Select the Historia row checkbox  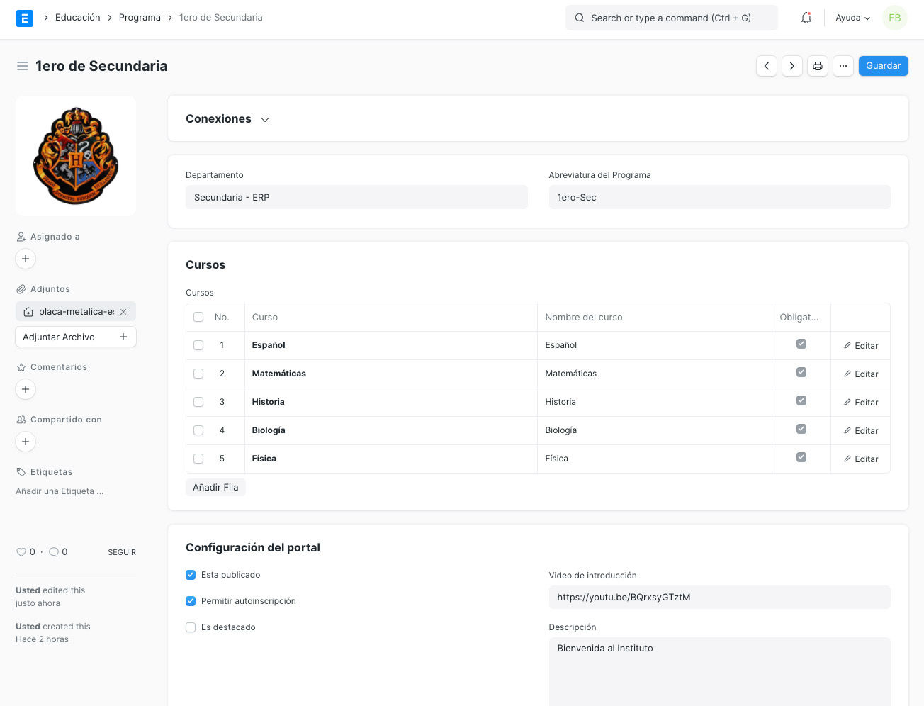pos(198,402)
